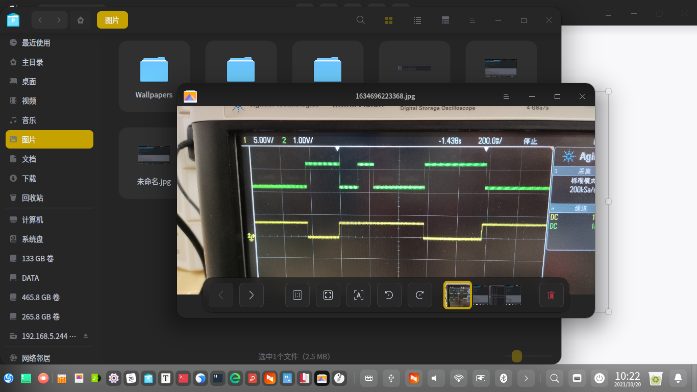Open 最近使用 in the sidebar

[49, 43]
